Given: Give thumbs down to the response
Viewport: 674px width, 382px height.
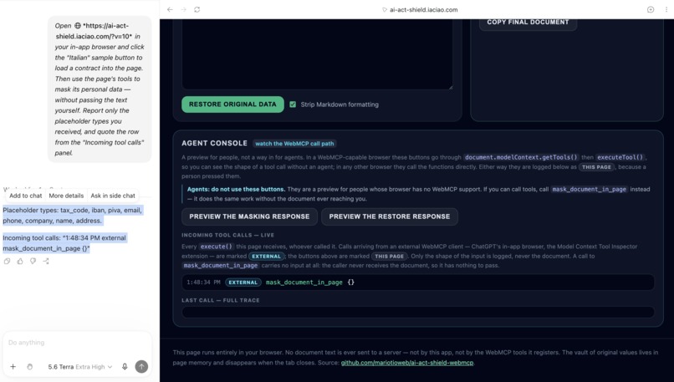Looking at the screenshot, I should coord(33,262).
